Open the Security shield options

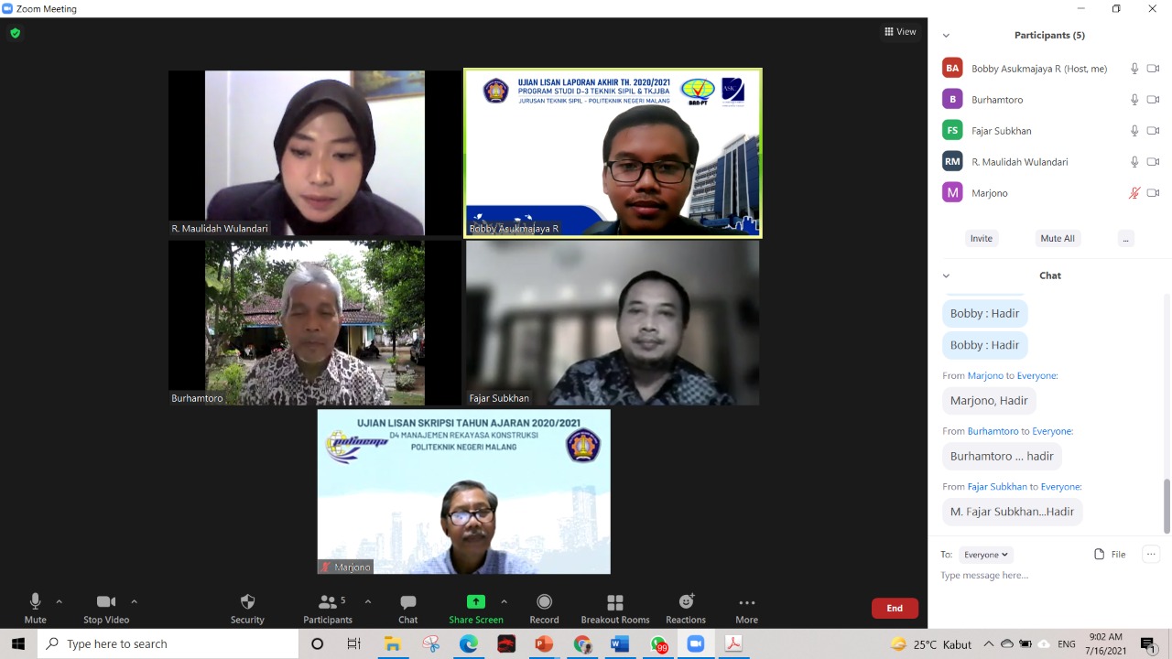tap(247, 603)
